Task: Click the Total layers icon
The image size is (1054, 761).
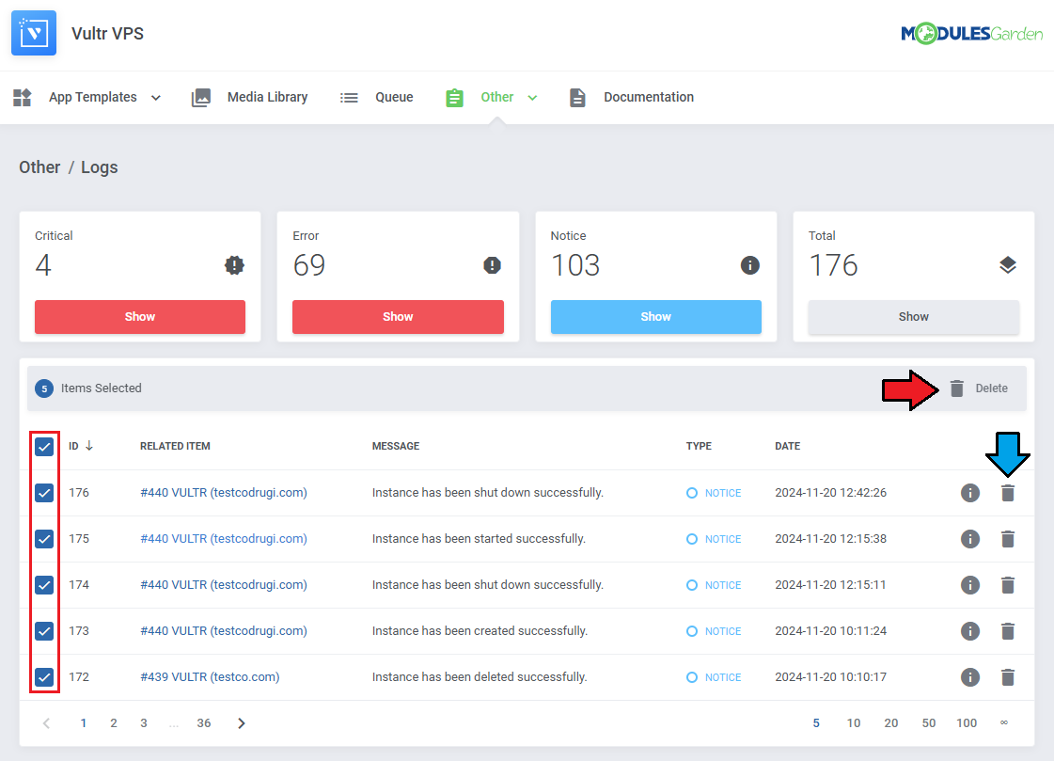Action: [1008, 265]
